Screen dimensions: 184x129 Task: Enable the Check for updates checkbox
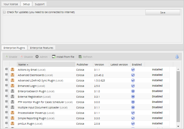tap(4, 12)
